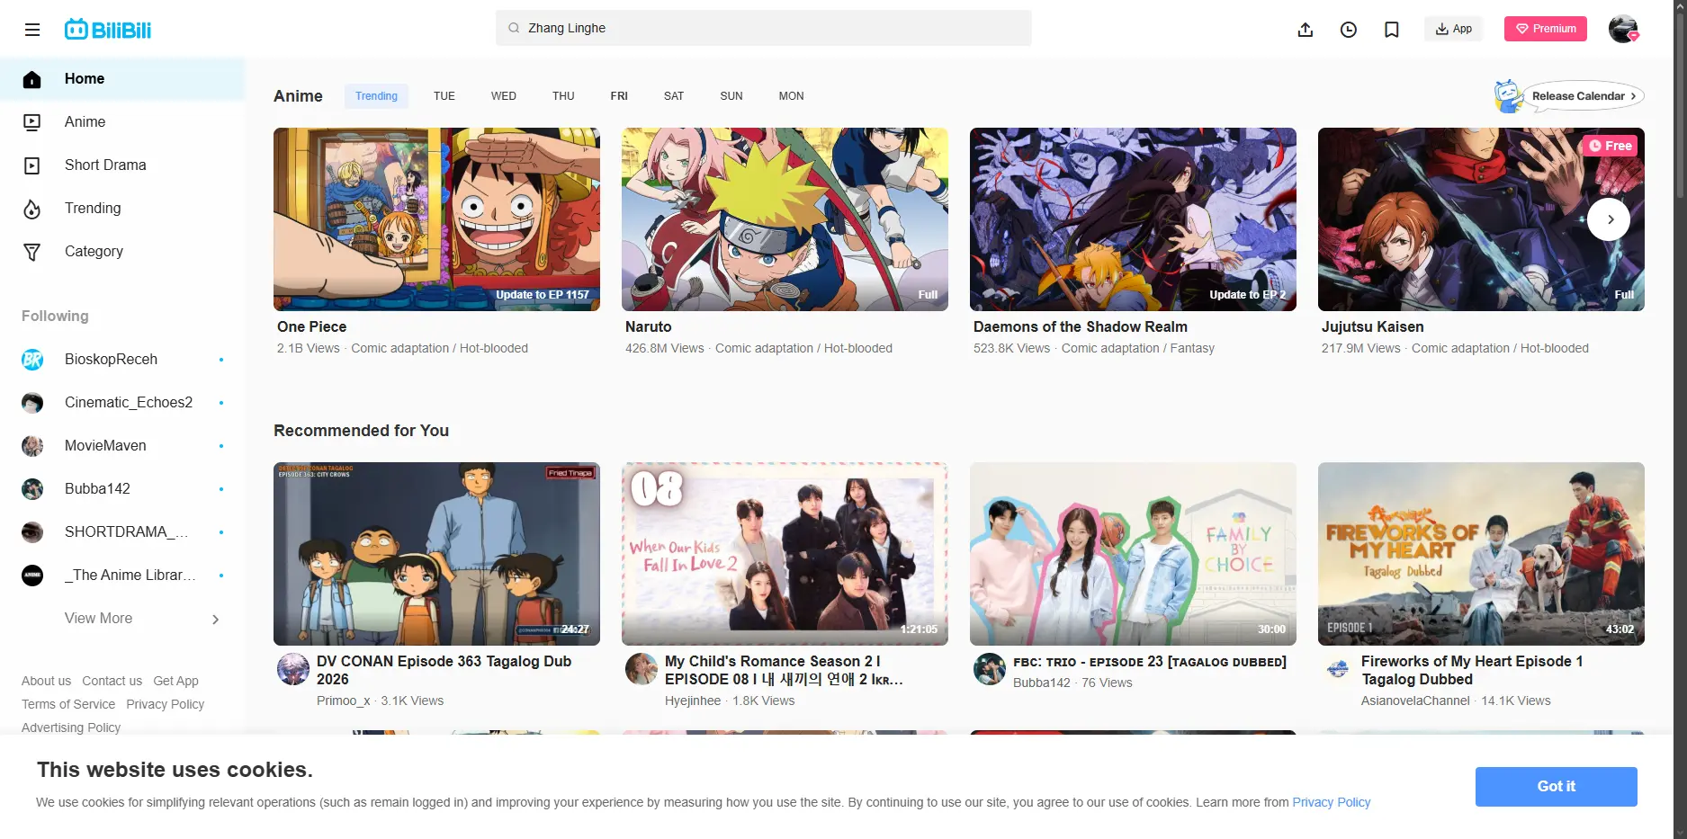Accept cookies with Got it
This screenshot has width=1687, height=839.
1557,787
